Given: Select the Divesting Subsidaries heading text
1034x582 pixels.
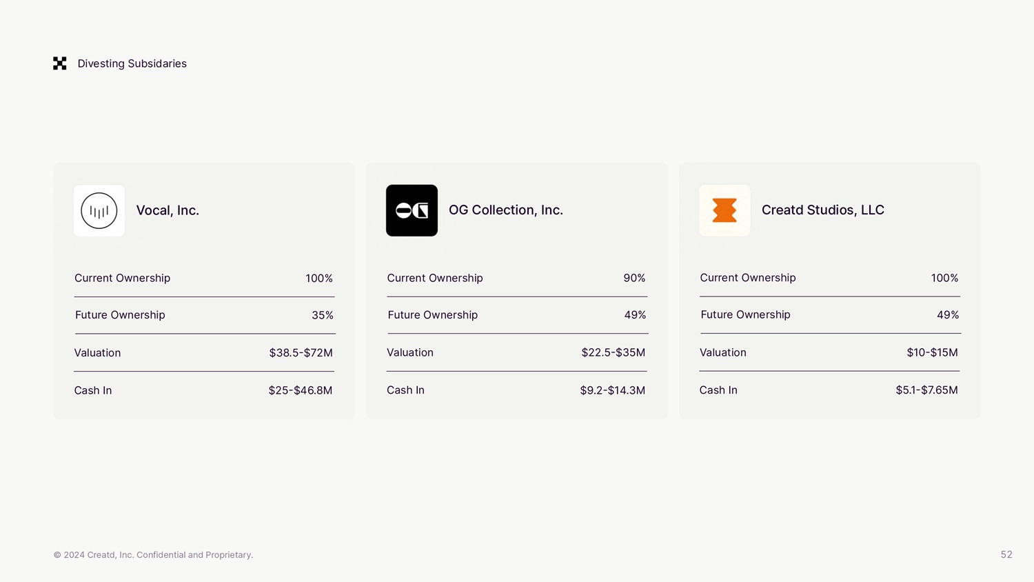Looking at the screenshot, I should tap(132, 63).
